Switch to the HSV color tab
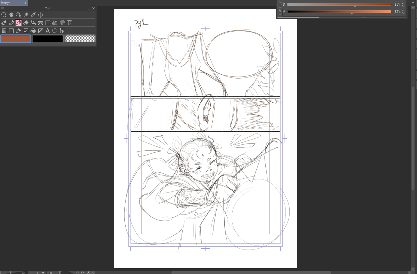The width and height of the screenshot is (417, 274). (280, 5)
